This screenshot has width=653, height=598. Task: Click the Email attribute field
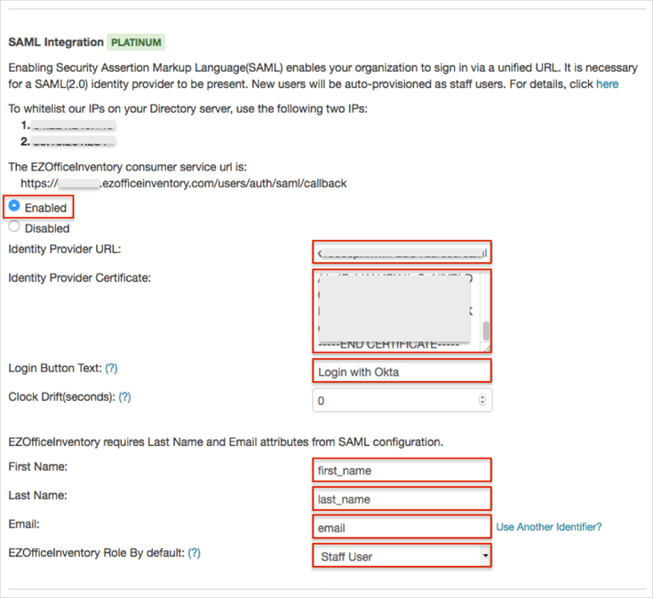(x=402, y=527)
